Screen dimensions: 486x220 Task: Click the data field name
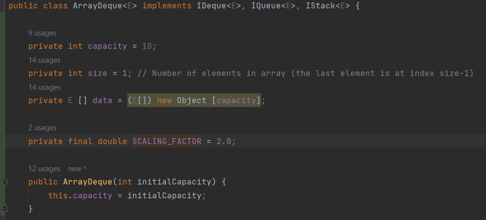103,101
